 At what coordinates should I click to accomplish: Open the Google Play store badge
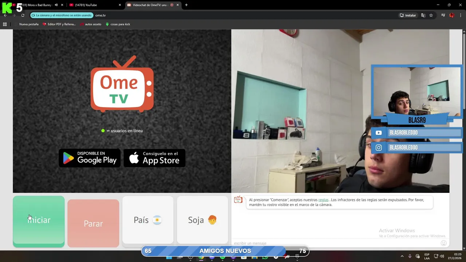click(90, 158)
